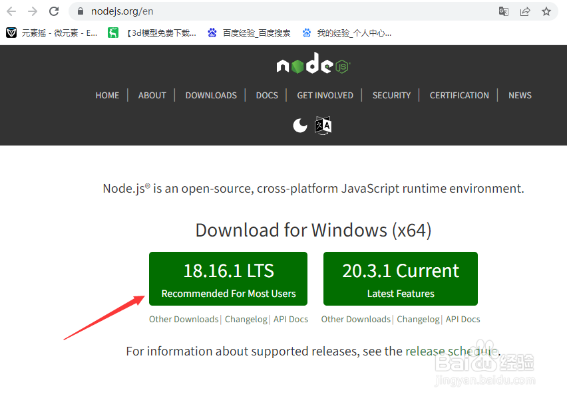Open the SECURITY nav item
The height and width of the screenshot is (400, 567).
(391, 95)
